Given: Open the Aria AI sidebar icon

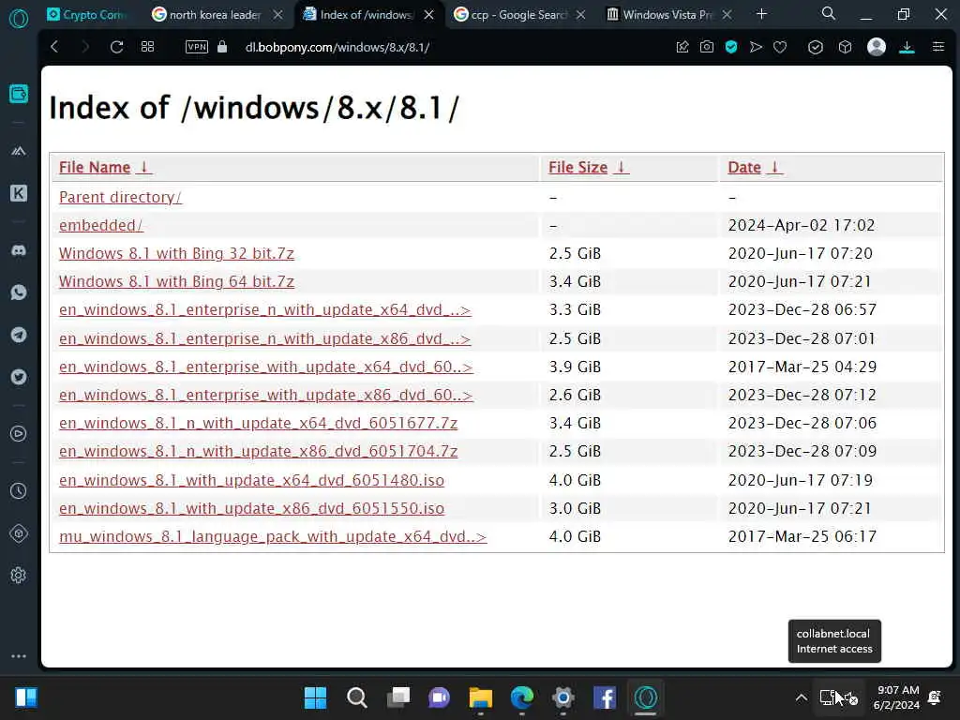Looking at the screenshot, I should pyautogui.click(x=19, y=151).
